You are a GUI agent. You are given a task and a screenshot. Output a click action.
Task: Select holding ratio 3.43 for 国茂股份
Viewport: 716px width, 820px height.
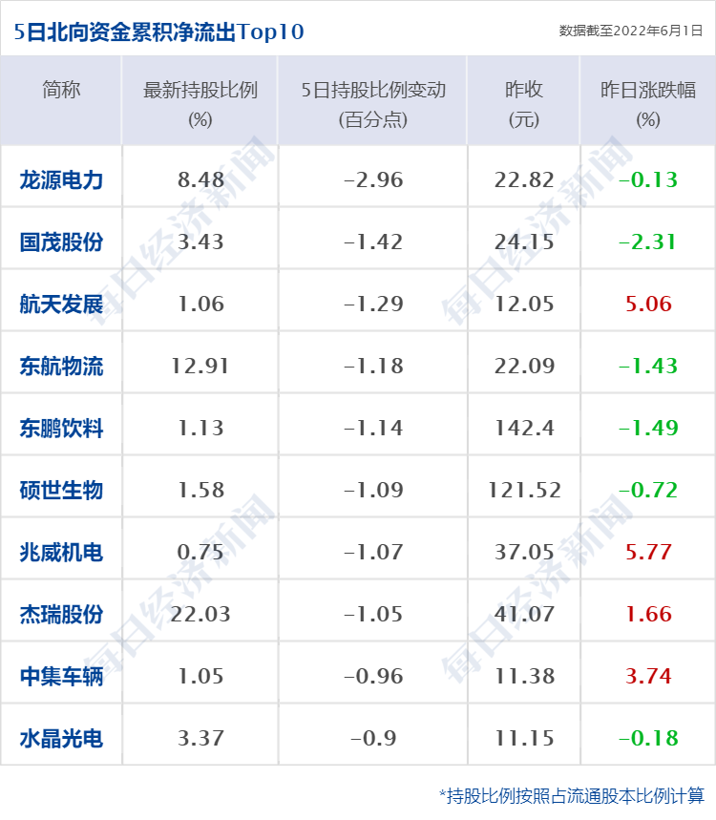(200, 242)
